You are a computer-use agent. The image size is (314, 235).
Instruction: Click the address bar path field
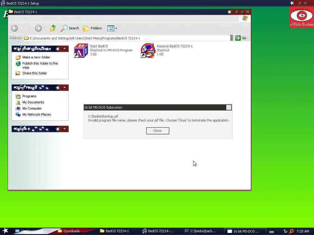click(126, 38)
